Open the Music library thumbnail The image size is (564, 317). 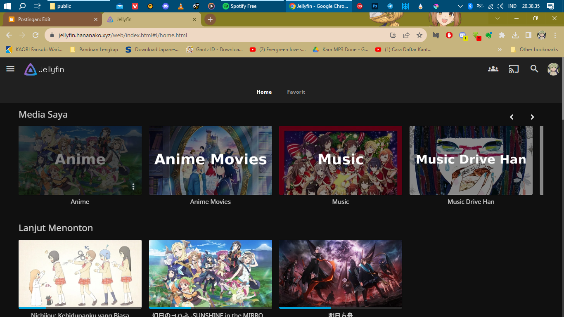(x=340, y=160)
